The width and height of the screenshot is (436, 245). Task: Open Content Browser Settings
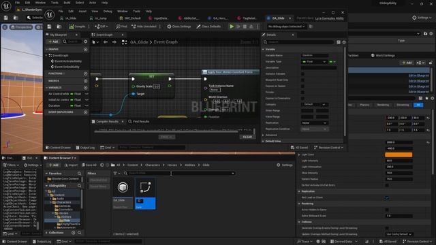285,165
